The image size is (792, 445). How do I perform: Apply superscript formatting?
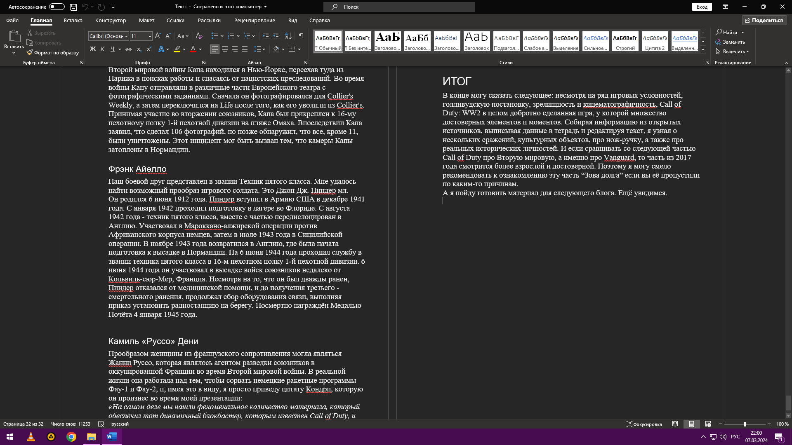(x=149, y=49)
